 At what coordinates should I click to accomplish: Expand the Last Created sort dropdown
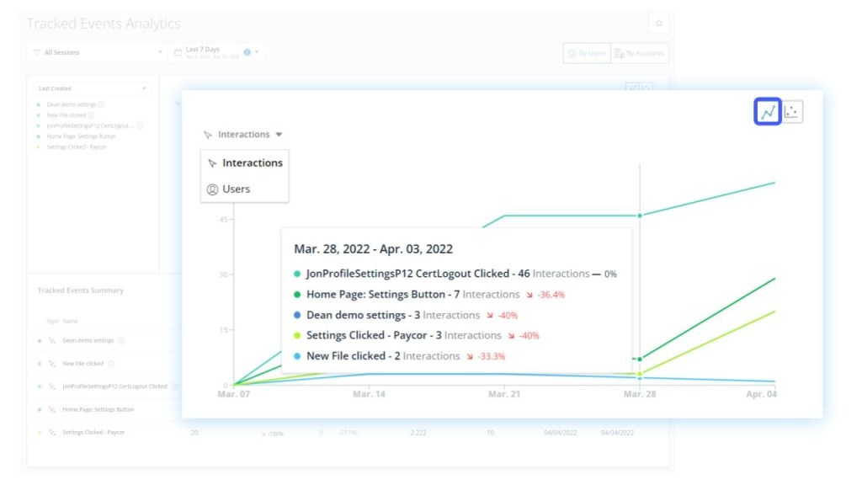tap(93, 88)
